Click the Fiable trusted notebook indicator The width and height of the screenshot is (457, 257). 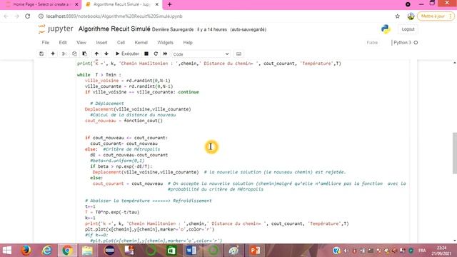[372, 43]
